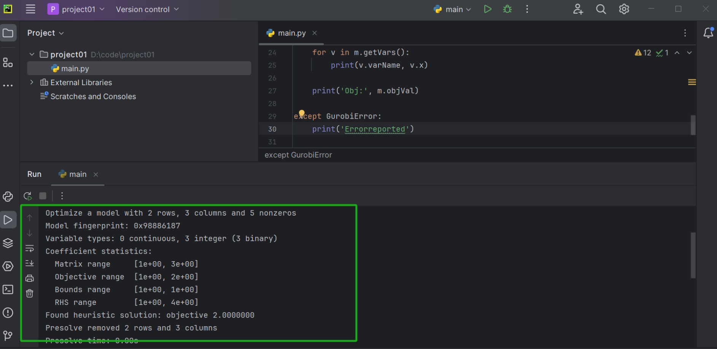
Task: Open the project01 project dropdown
Action: (x=76, y=9)
